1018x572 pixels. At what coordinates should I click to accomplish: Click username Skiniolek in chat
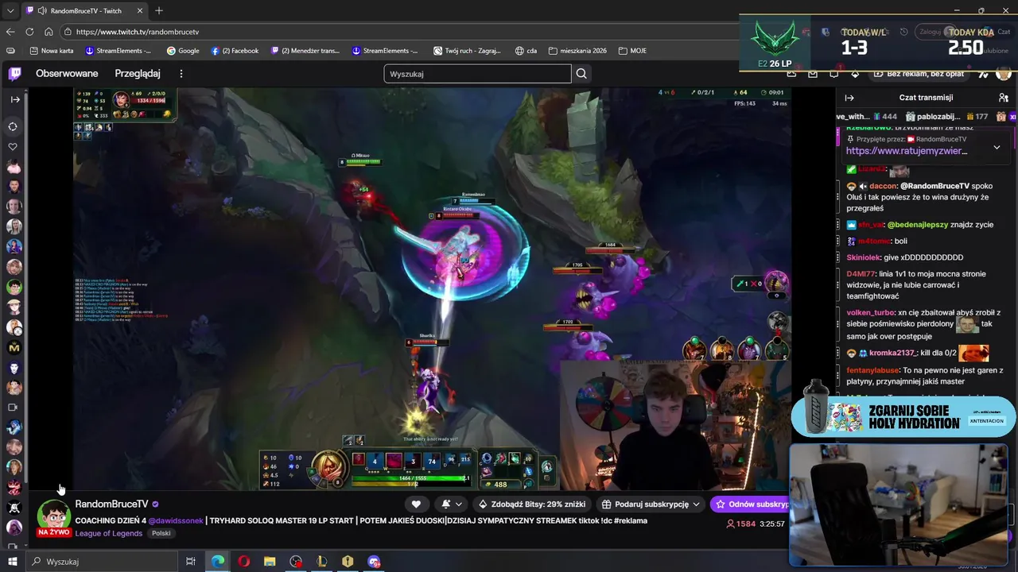tap(862, 257)
